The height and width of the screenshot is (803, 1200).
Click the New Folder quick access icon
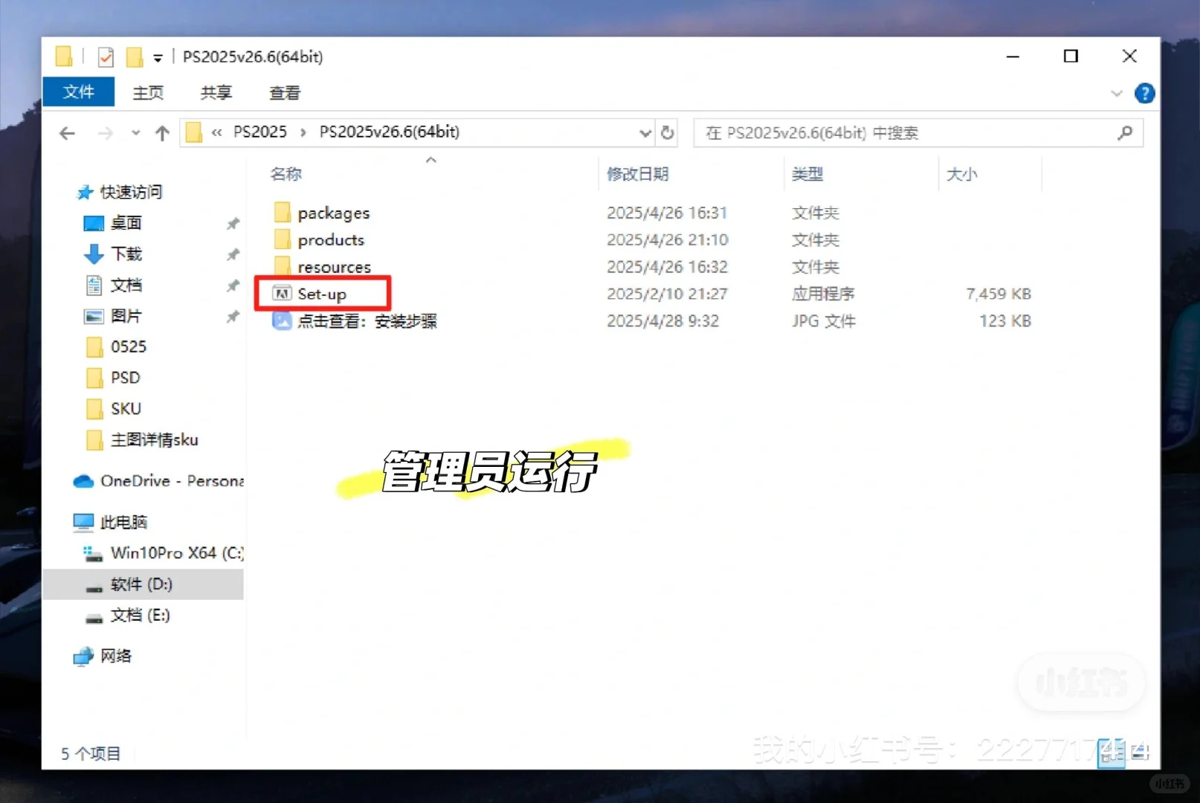[x=133, y=57]
